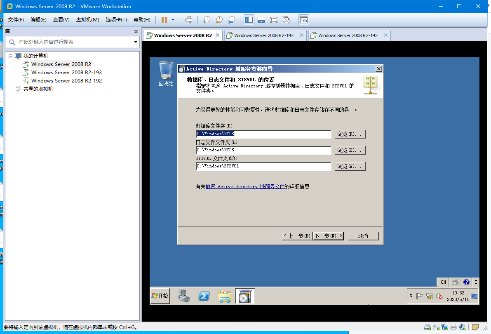The width and height of the screenshot is (491, 334).
Task: Open the 虚拟机(M) menu
Action: click(x=88, y=20)
